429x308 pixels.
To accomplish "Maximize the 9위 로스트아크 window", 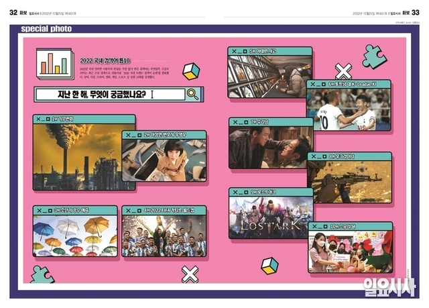I will click(x=246, y=192).
